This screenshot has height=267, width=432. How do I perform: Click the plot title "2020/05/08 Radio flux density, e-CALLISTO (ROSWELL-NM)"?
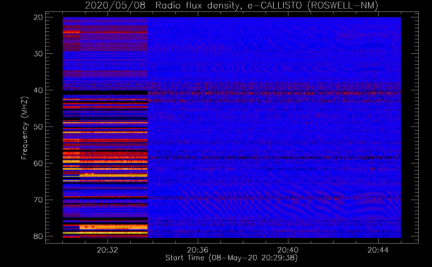point(231,5)
